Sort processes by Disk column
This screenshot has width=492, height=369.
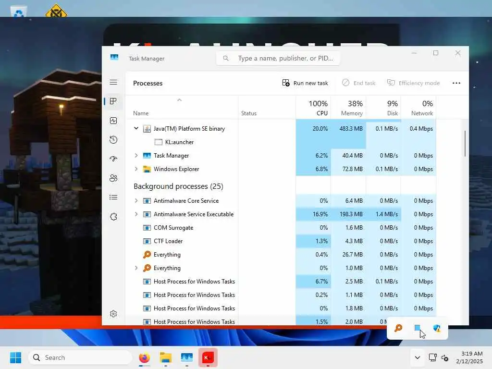coord(383,108)
